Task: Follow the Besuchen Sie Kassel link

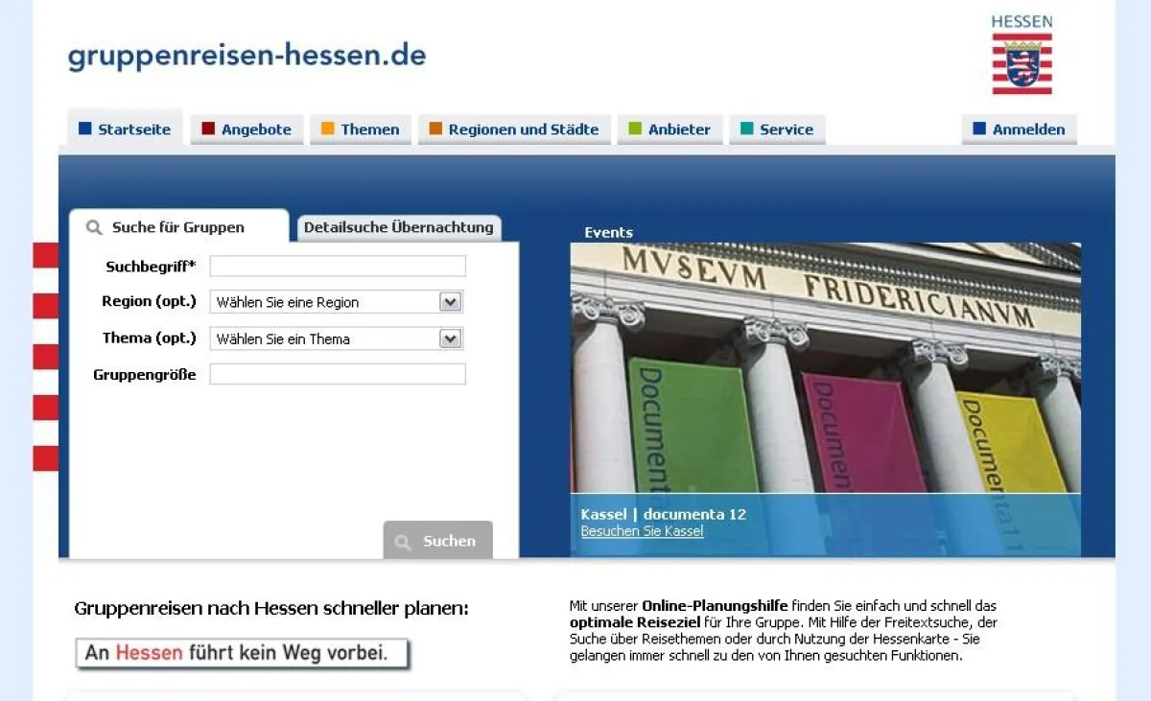Action: 642,531
